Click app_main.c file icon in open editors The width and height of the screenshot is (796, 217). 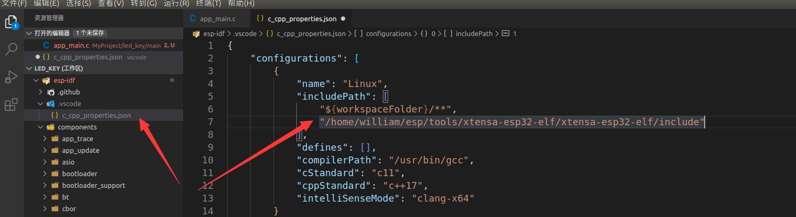[47, 45]
